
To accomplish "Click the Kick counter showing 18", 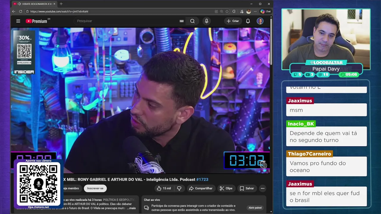I will pyautogui.click(x=324, y=75).
